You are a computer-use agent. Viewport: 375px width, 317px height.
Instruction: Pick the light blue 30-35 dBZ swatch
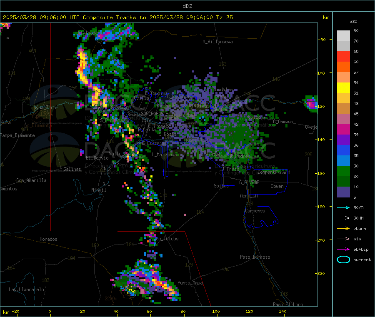[343, 161]
